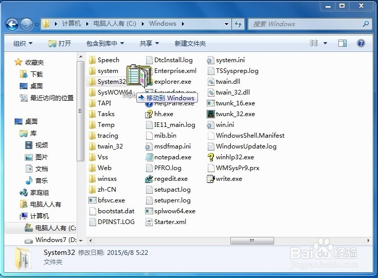Select the TAPI folder icon
The image size is (378, 278).
pos(92,103)
